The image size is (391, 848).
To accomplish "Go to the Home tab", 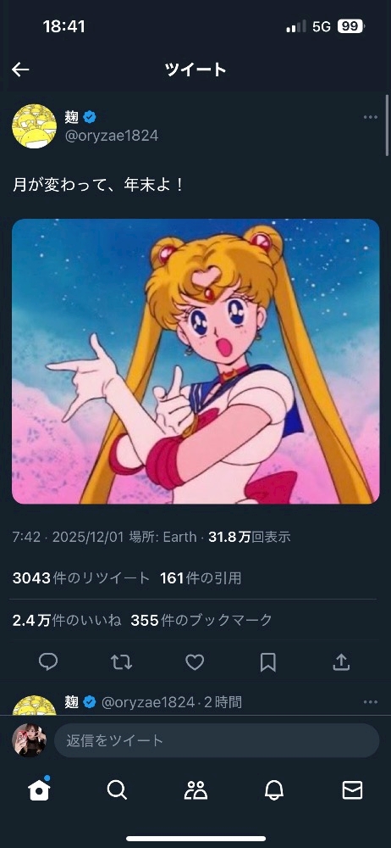I will click(40, 789).
